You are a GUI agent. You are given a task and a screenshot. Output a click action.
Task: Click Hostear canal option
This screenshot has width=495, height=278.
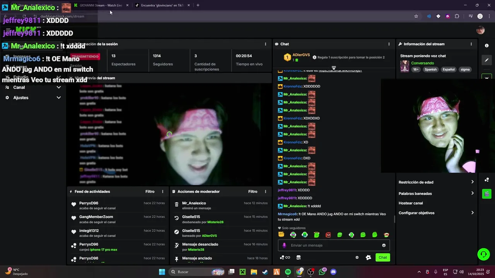click(411, 203)
